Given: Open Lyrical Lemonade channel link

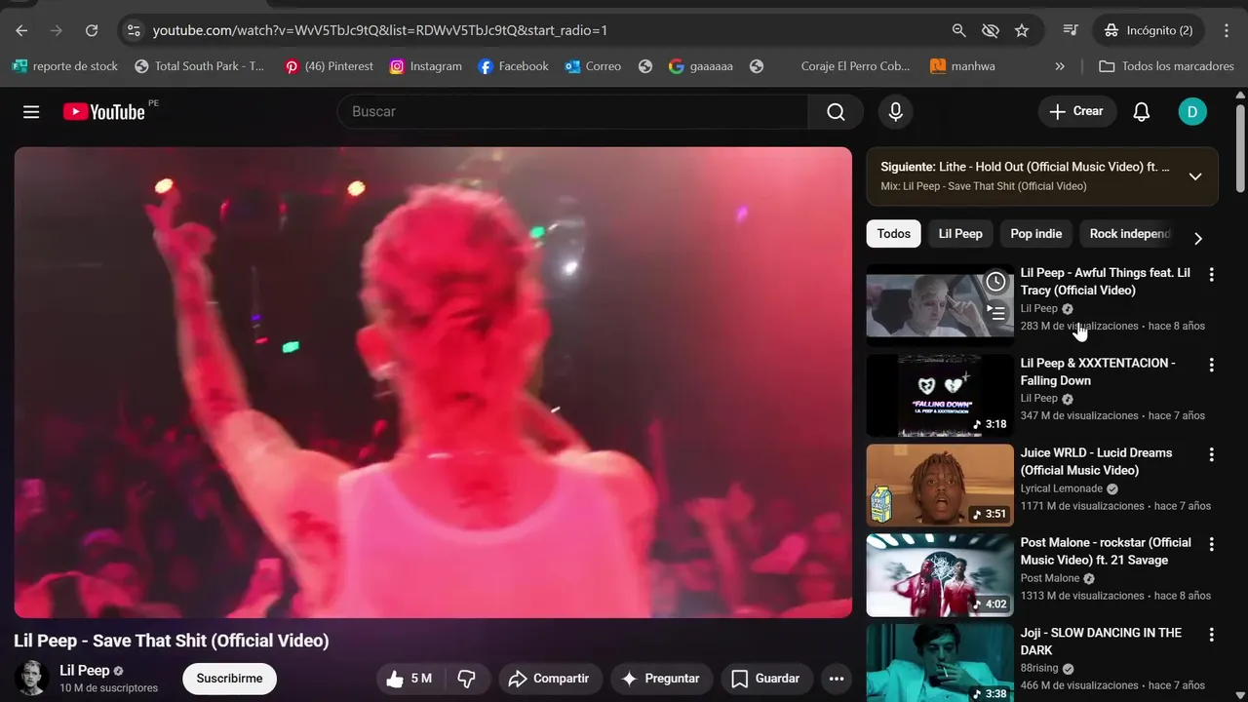Looking at the screenshot, I should [x=1062, y=488].
